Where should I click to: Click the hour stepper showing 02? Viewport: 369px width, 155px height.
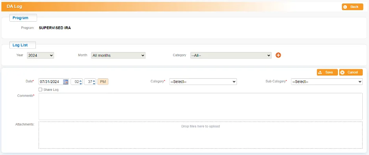(x=77, y=82)
